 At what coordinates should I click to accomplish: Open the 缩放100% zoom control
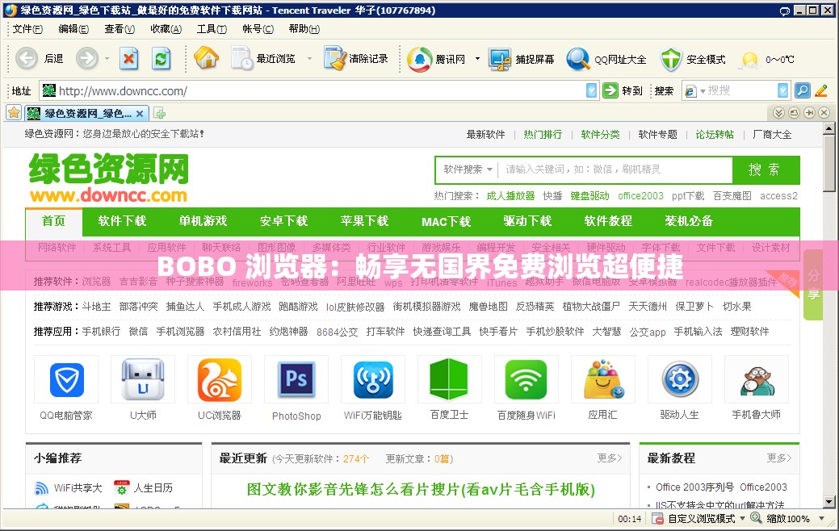point(789,519)
